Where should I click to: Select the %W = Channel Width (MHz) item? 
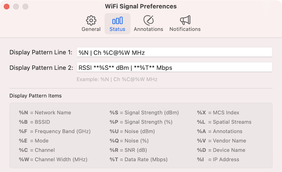tap(53, 159)
